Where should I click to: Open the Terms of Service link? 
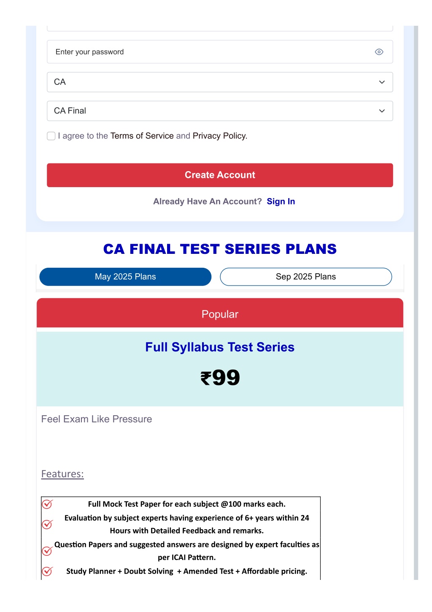click(x=142, y=136)
